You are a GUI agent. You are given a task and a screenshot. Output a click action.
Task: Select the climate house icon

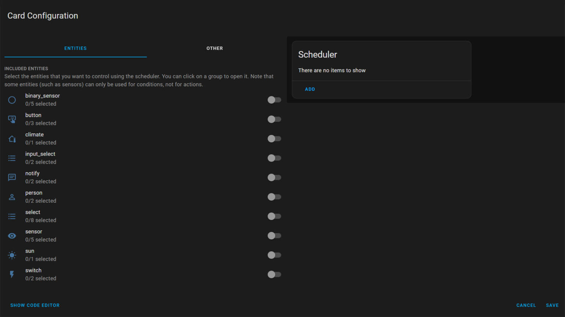(x=12, y=138)
